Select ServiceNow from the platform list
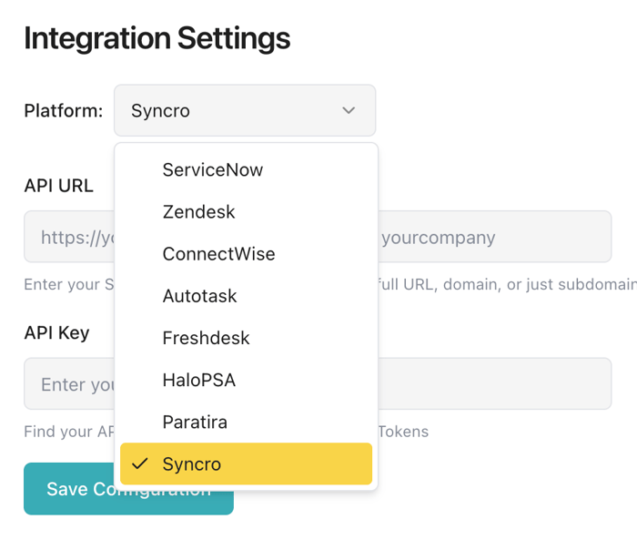637x540 pixels. pyautogui.click(x=212, y=169)
